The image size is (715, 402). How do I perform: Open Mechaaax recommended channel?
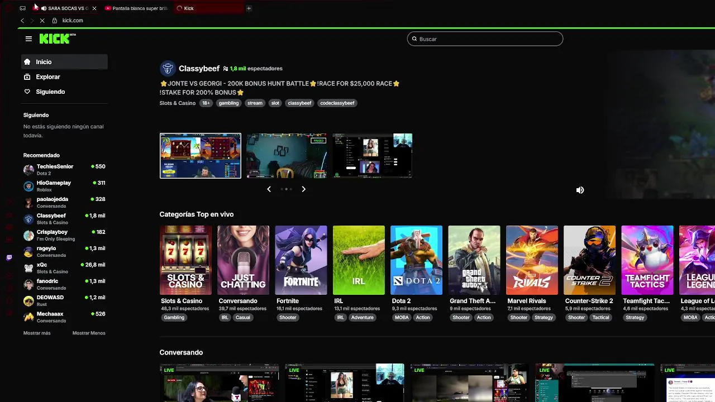coord(64,317)
